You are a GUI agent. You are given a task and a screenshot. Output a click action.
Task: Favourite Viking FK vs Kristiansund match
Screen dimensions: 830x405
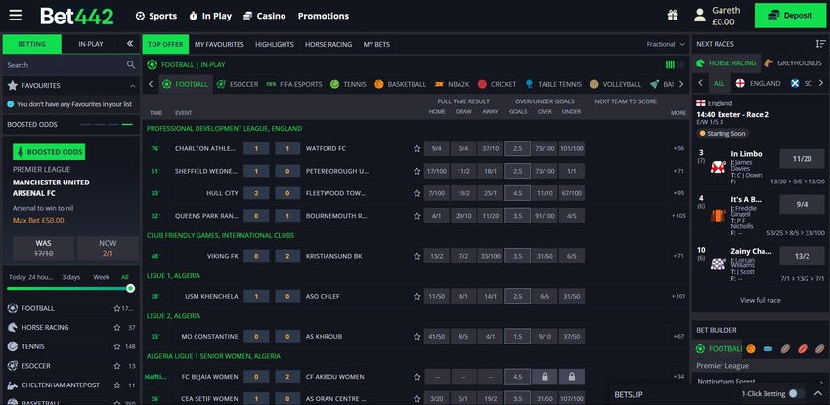[416, 256]
